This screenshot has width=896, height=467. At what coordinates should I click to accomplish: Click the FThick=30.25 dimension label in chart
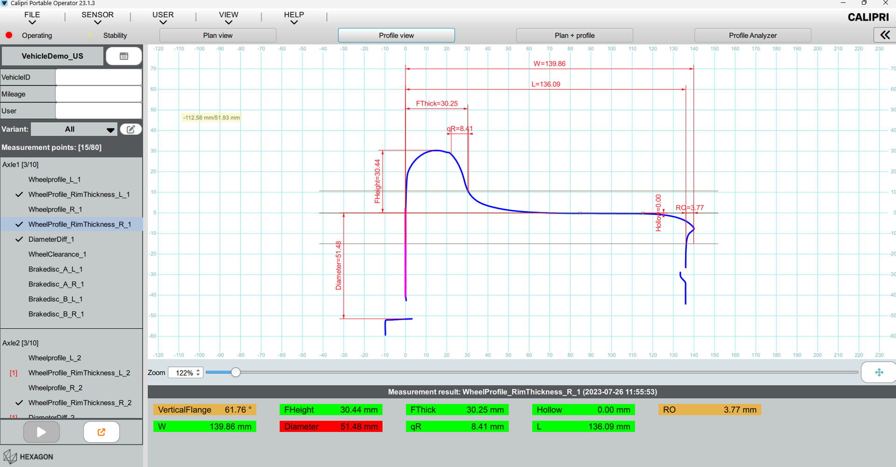(x=437, y=103)
